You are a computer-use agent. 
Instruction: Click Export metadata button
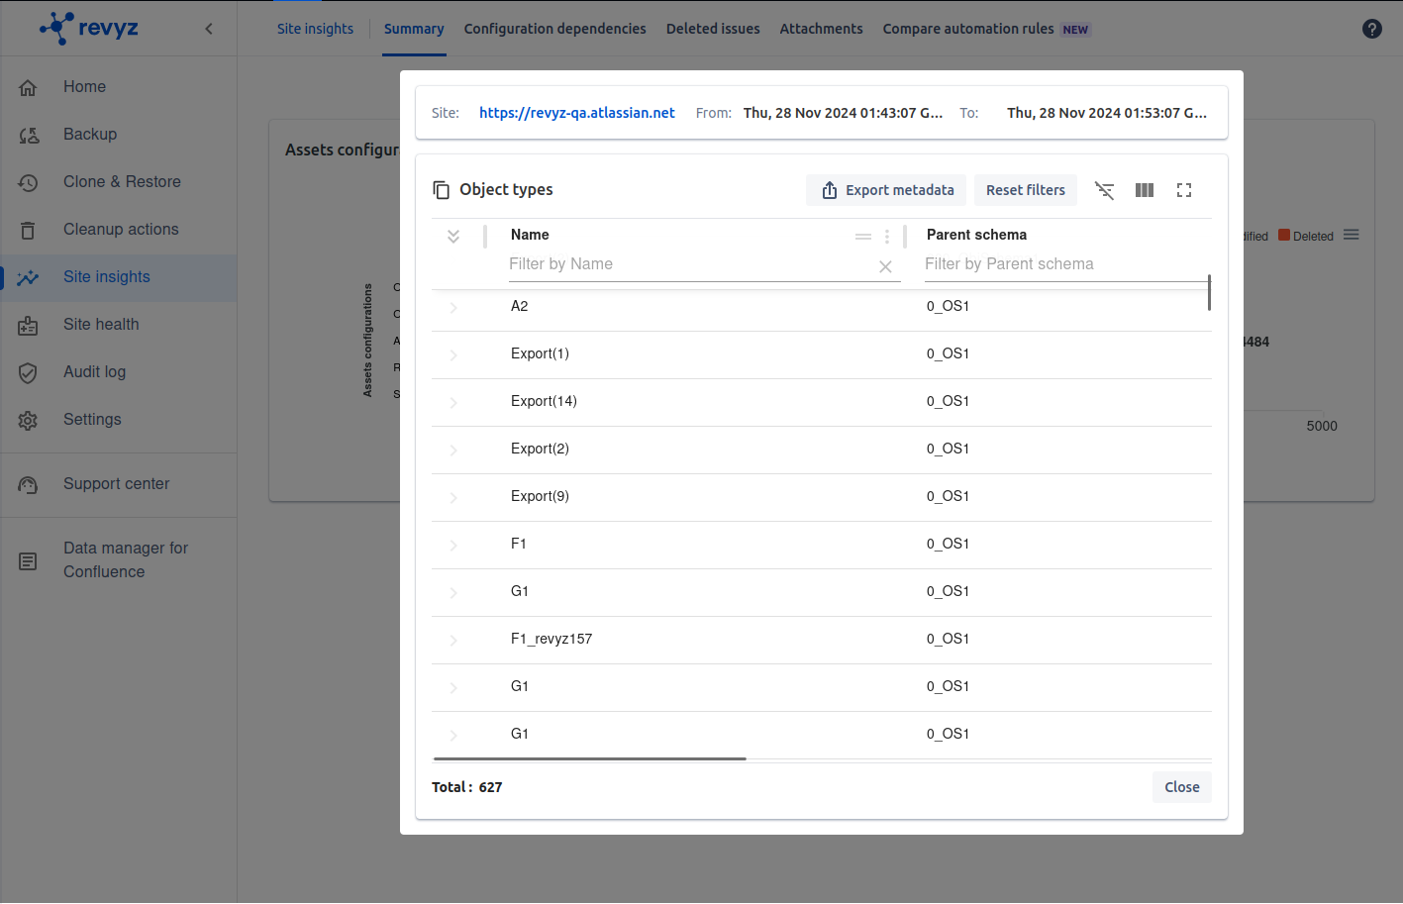pos(886,190)
